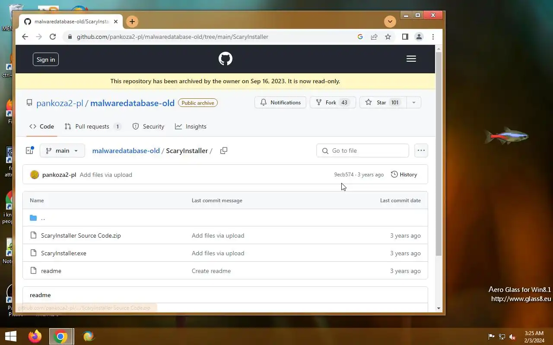Viewport: 553px width, 345px height.
Task: Fork the repository with Fork button
Action: coord(333,102)
